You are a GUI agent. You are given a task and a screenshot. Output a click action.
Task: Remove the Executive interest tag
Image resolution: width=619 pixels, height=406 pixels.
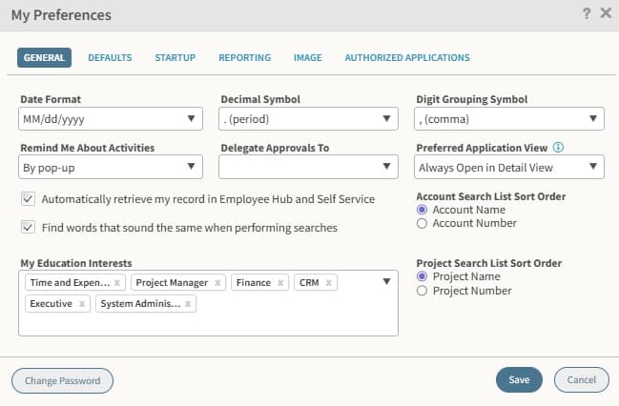pyautogui.click(x=82, y=304)
